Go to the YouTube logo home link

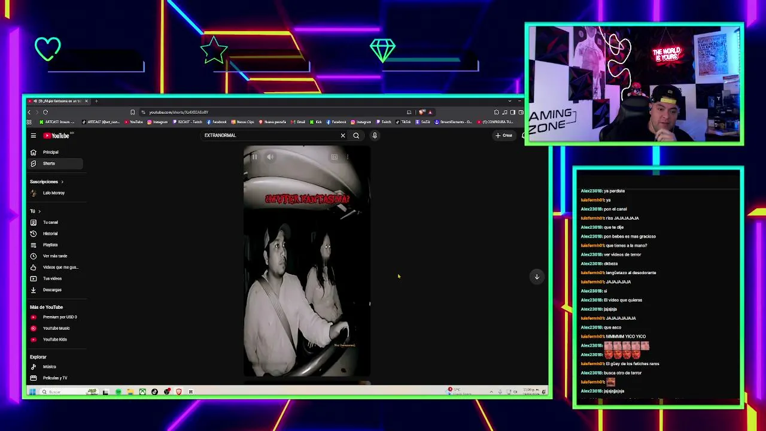click(x=57, y=136)
